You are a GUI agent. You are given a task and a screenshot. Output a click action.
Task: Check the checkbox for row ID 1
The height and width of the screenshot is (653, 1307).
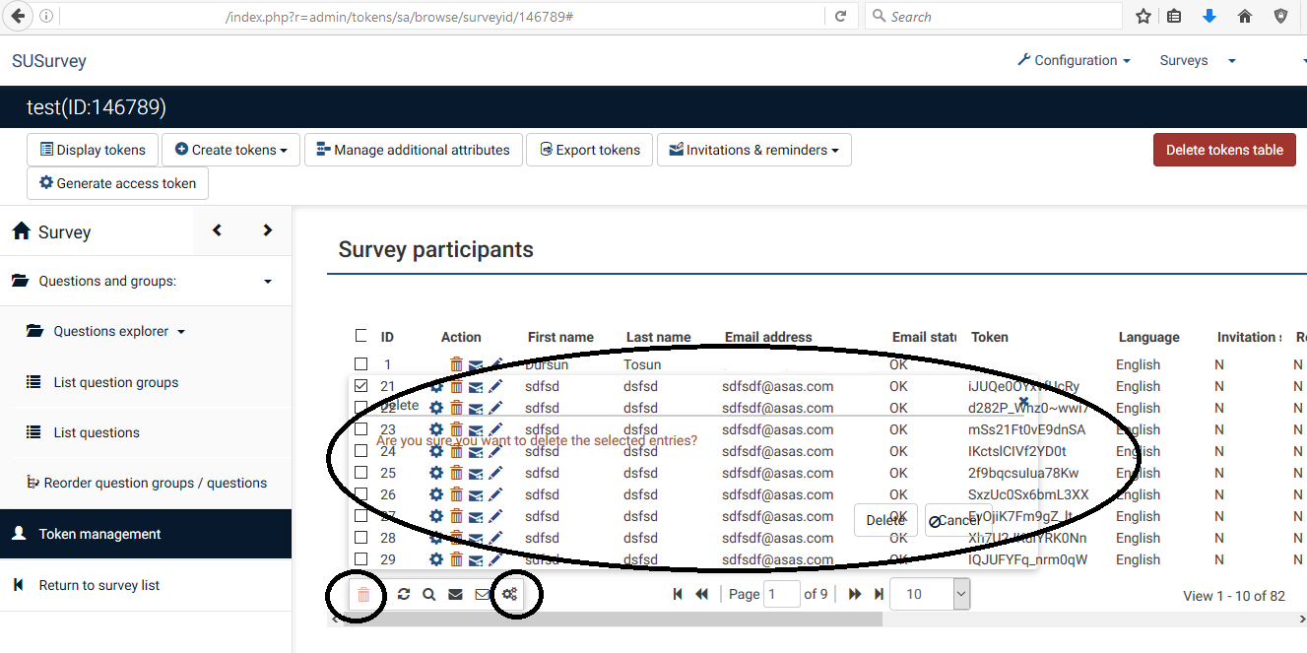pos(360,364)
